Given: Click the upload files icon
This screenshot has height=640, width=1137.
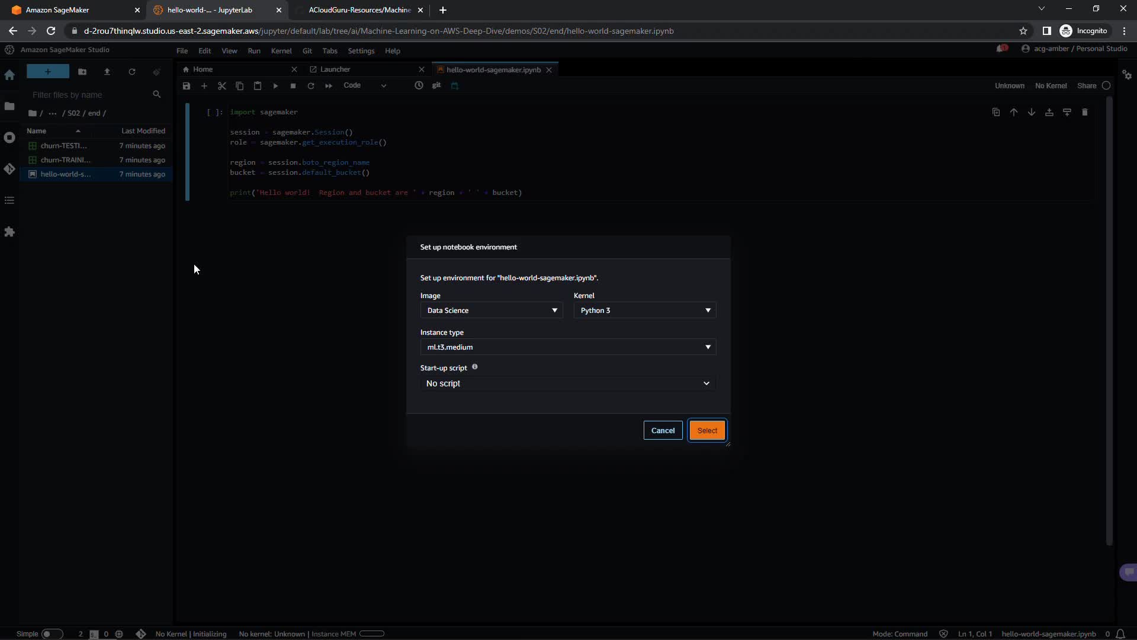Looking at the screenshot, I should [x=107, y=72].
